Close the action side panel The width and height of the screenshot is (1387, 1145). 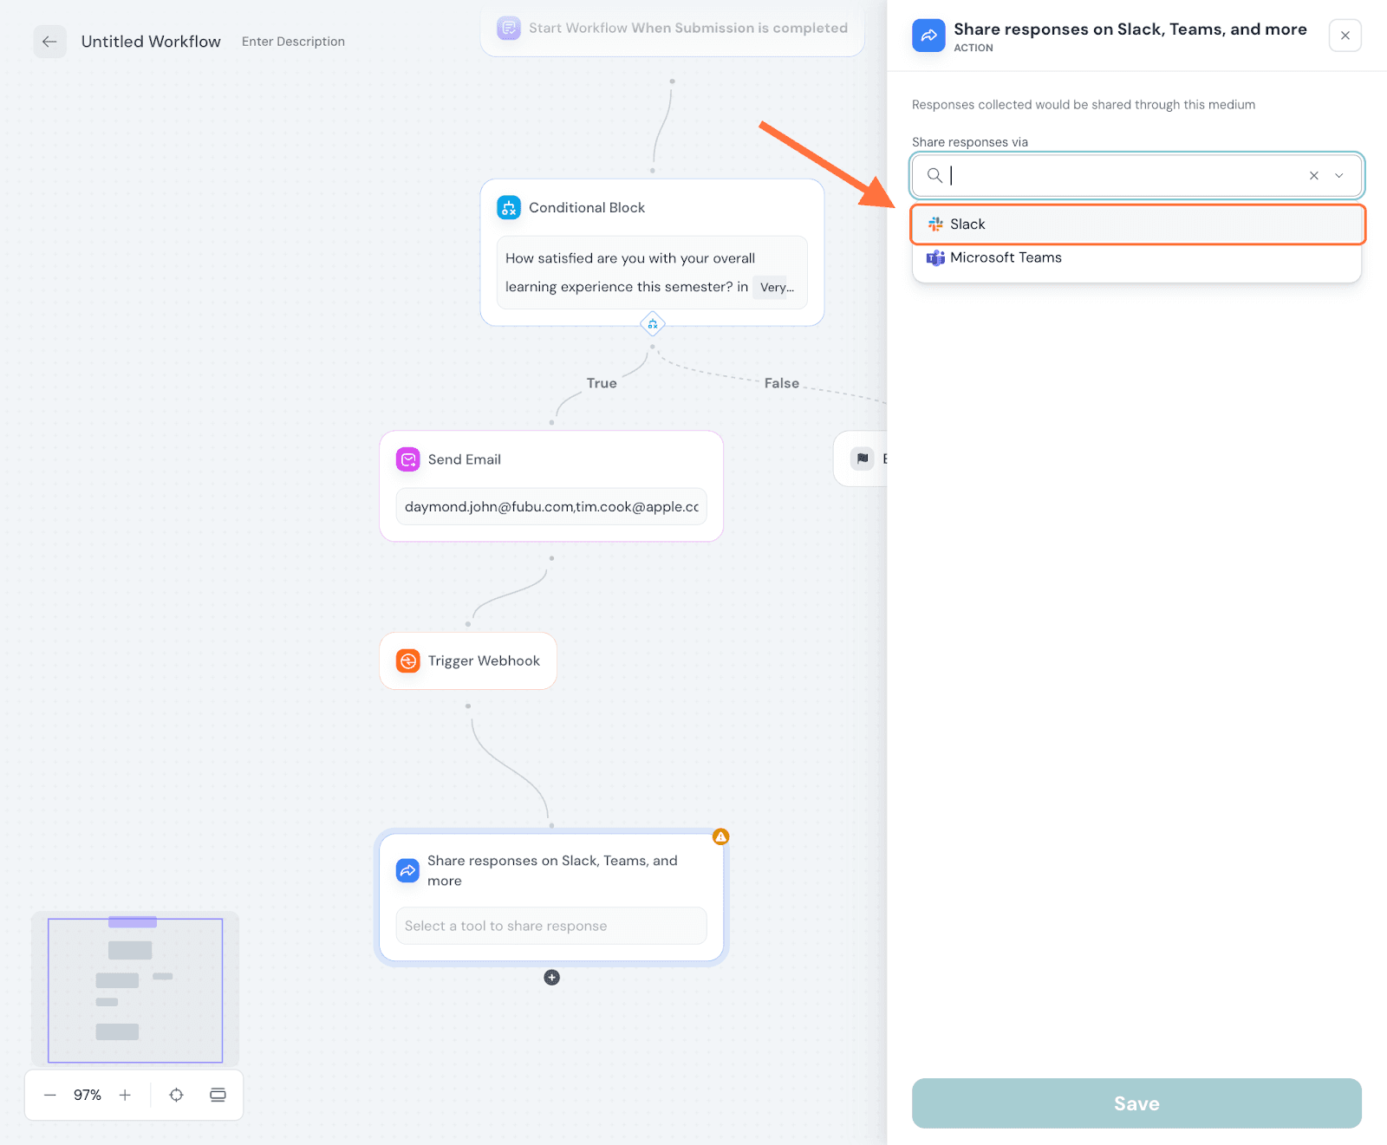click(1345, 36)
